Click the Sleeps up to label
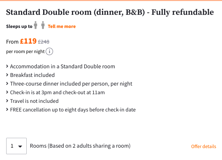 click(19, 26)
